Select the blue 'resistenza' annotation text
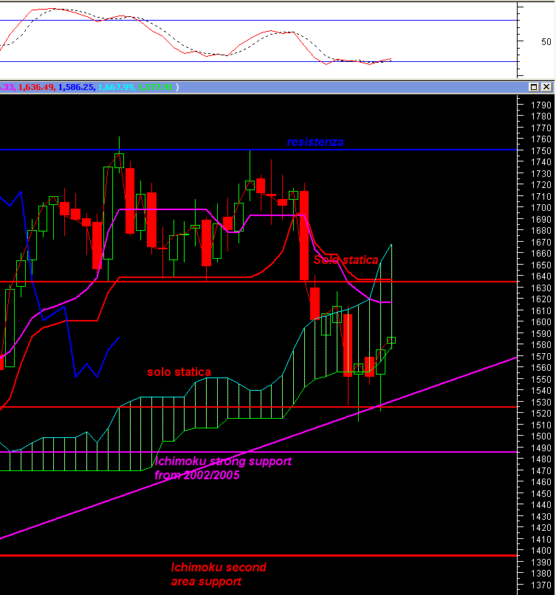 (x=315, y=142)
